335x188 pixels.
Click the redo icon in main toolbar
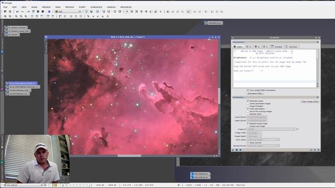coord(22,11)
